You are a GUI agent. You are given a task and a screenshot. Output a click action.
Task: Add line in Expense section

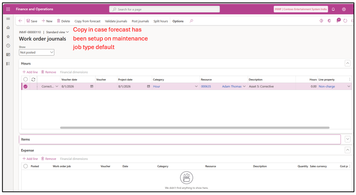coord(30,159)
